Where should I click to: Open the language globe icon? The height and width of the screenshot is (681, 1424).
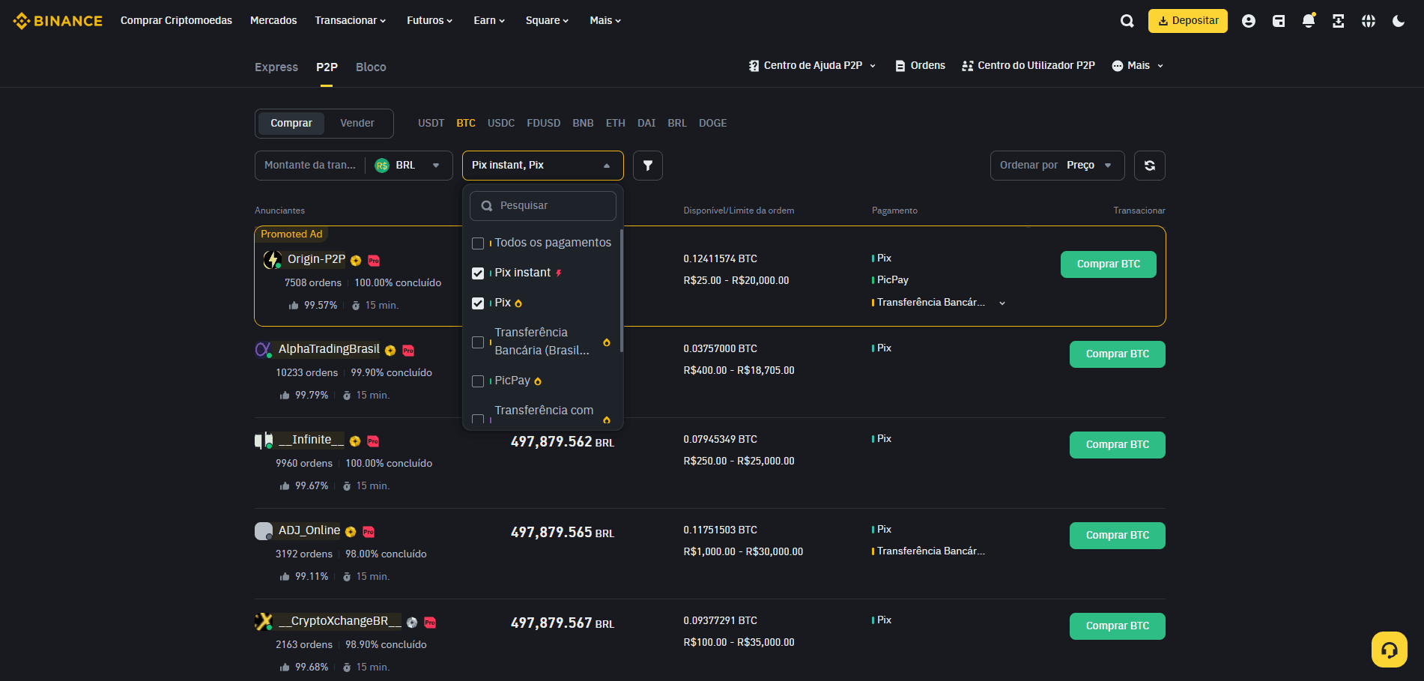point(1369,21)
